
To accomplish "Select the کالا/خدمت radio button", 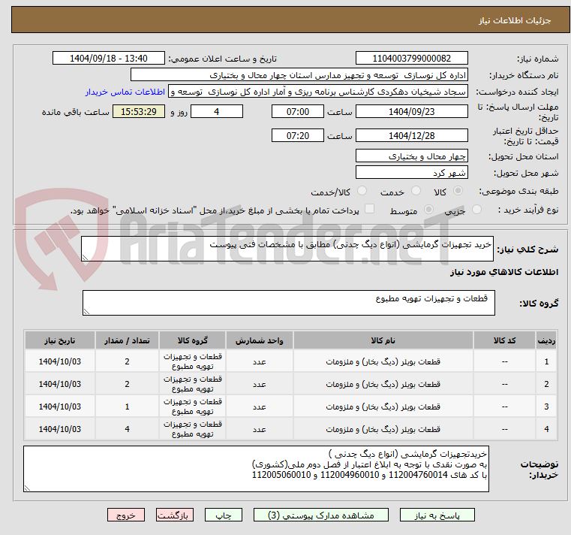I will pos(362,191).
